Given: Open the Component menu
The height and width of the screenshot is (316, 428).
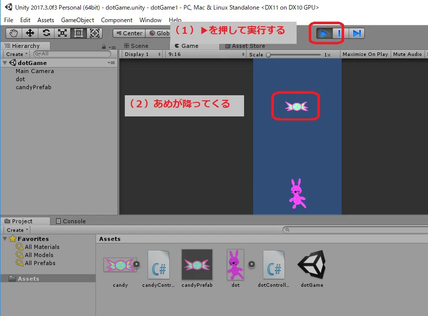Looking at the screenshot, I should [117, 20].
